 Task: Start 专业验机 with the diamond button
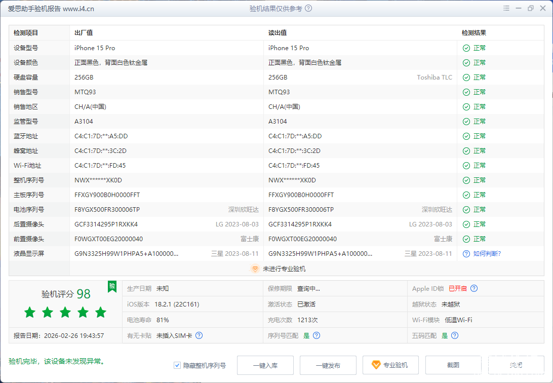click(390, 365)
